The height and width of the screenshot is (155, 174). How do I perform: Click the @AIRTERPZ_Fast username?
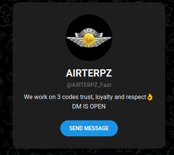(x=89, y=85)
